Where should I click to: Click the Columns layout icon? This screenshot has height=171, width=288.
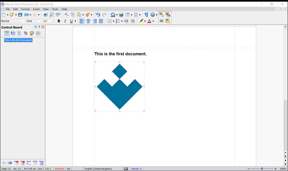[x=136, y=15]
